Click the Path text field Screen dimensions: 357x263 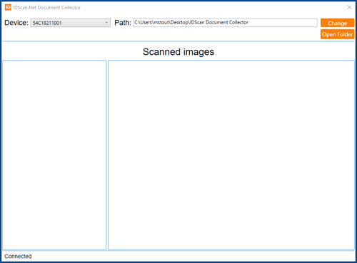(x=225, y=23)
